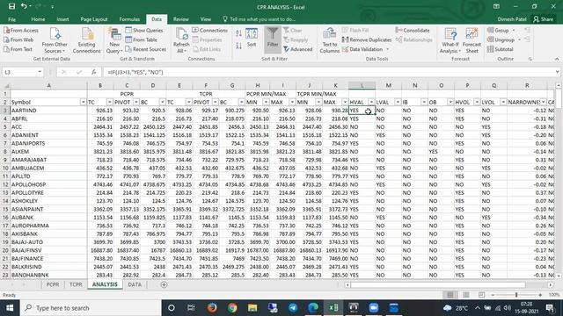Collapse the ribbon with the chevron
Viewport: 563px width, 316px height.
point(557,59)
